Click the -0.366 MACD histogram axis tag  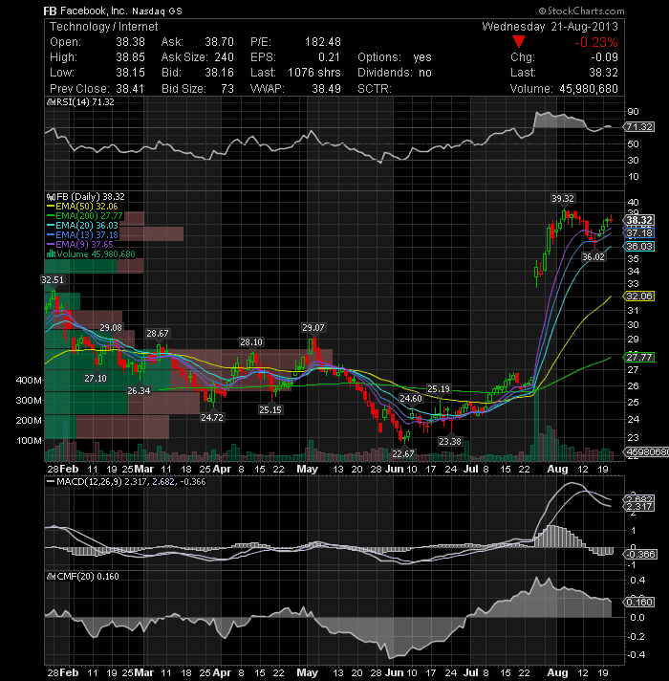pyautogui.click(x=640, y=554)
